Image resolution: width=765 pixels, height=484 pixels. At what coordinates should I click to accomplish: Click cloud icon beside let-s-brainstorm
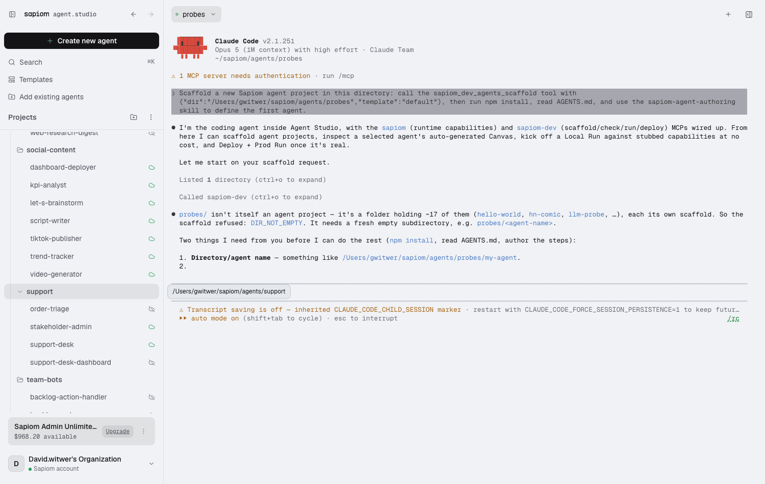151,203
